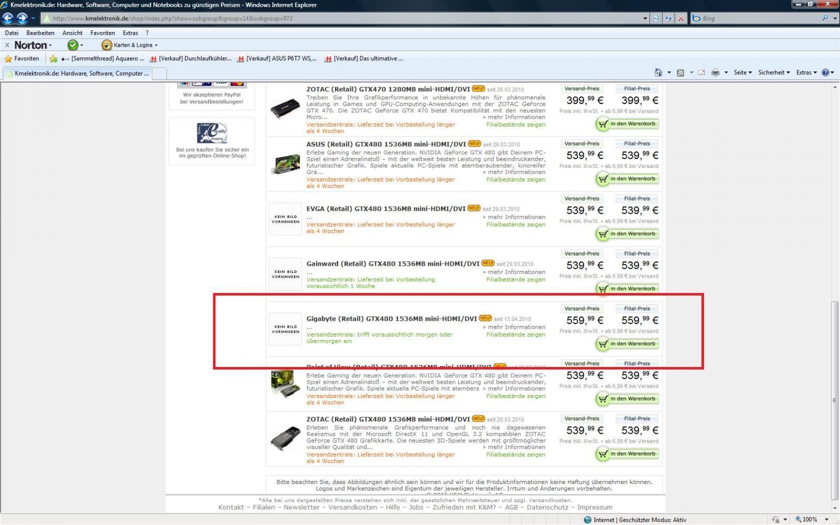Open a new tab with the blank tab button
The image size is (840, 525).
pos(160,73)
